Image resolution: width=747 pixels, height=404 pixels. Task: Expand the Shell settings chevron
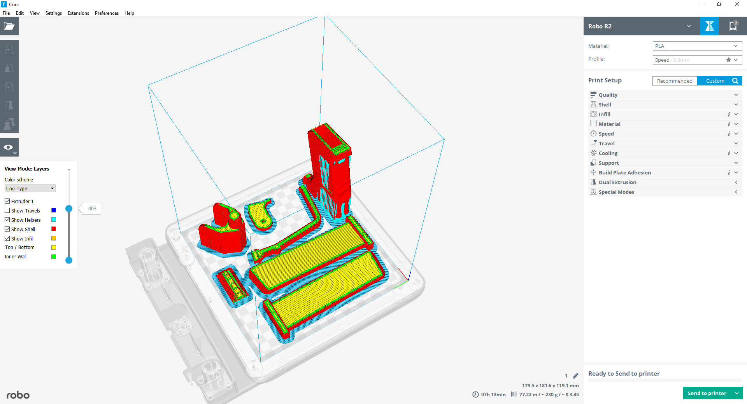coord(736,104)
